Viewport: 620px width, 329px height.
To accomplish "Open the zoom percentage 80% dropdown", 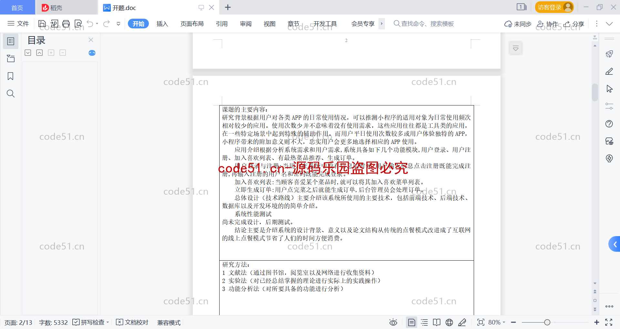I will coord(497,322).
